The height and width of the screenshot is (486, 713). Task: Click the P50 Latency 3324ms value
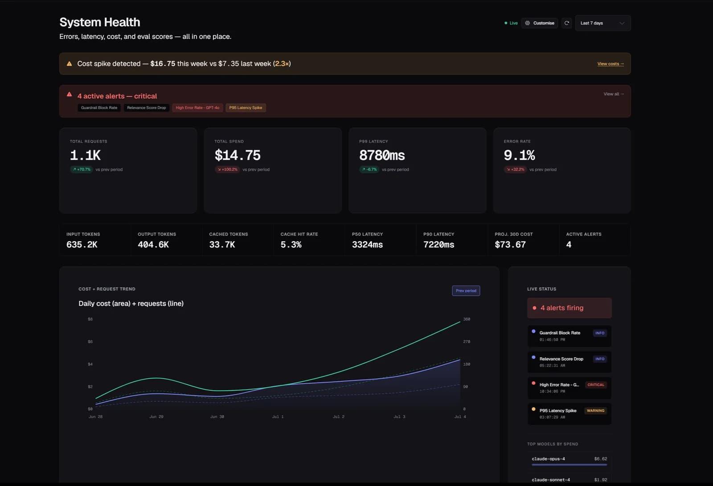pyautogui.click(x=367, y=245)
